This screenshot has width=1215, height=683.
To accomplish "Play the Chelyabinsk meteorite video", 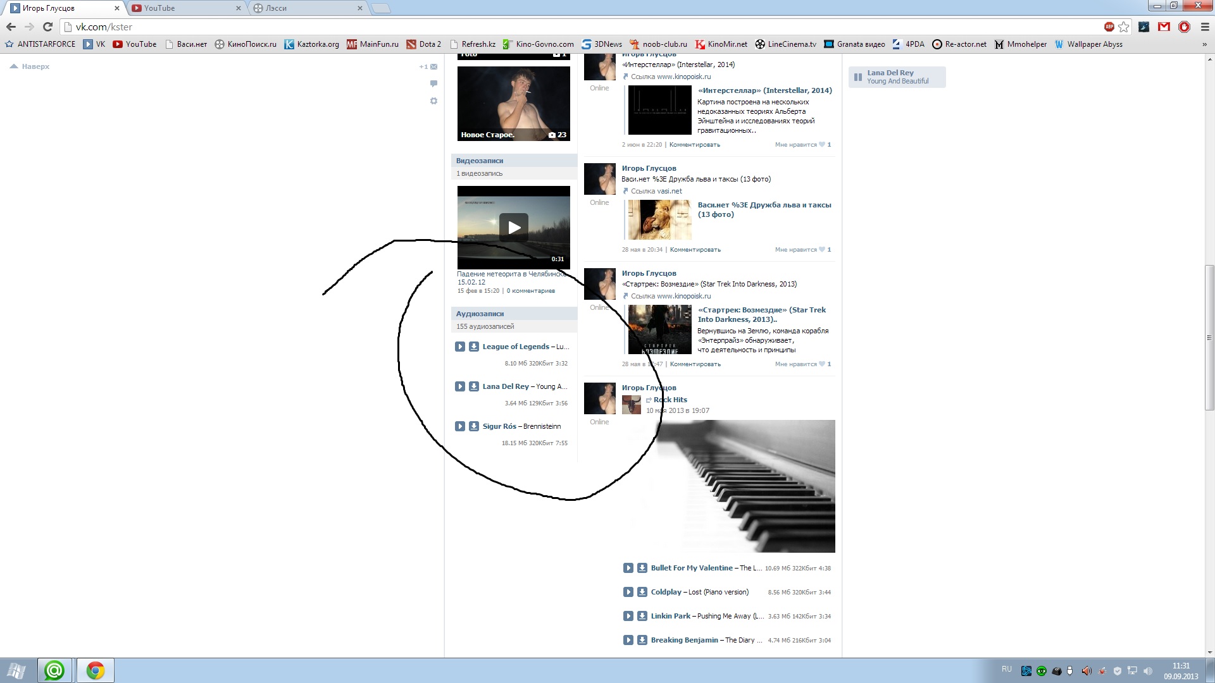I will point(514,227).
